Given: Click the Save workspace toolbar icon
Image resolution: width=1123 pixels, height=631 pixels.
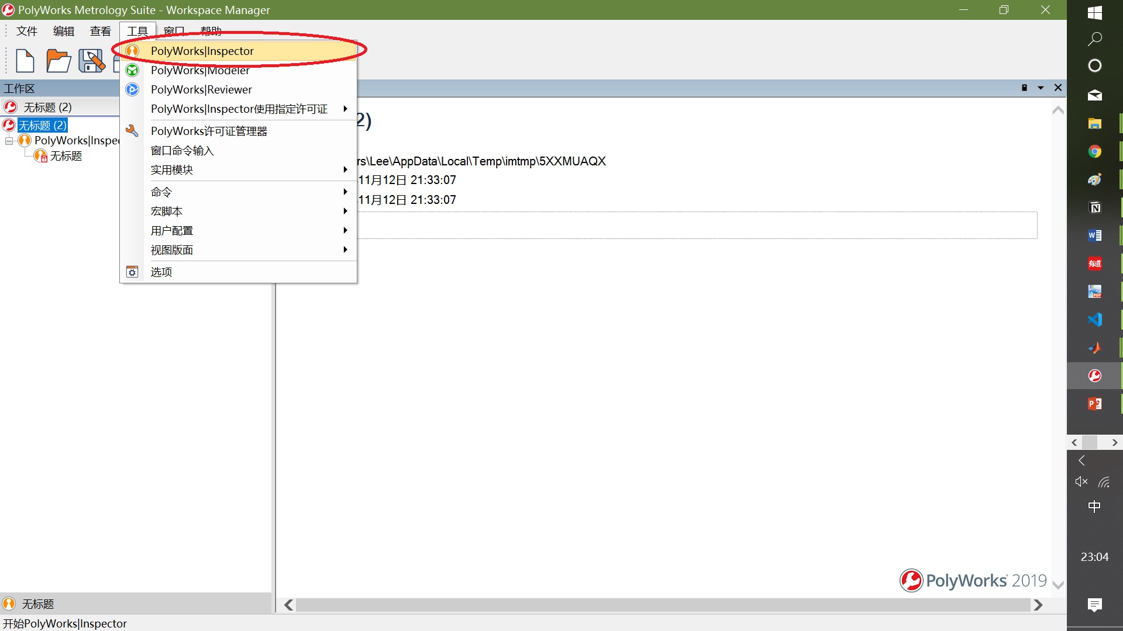Looking at the screenshot, I should [91, 61].
